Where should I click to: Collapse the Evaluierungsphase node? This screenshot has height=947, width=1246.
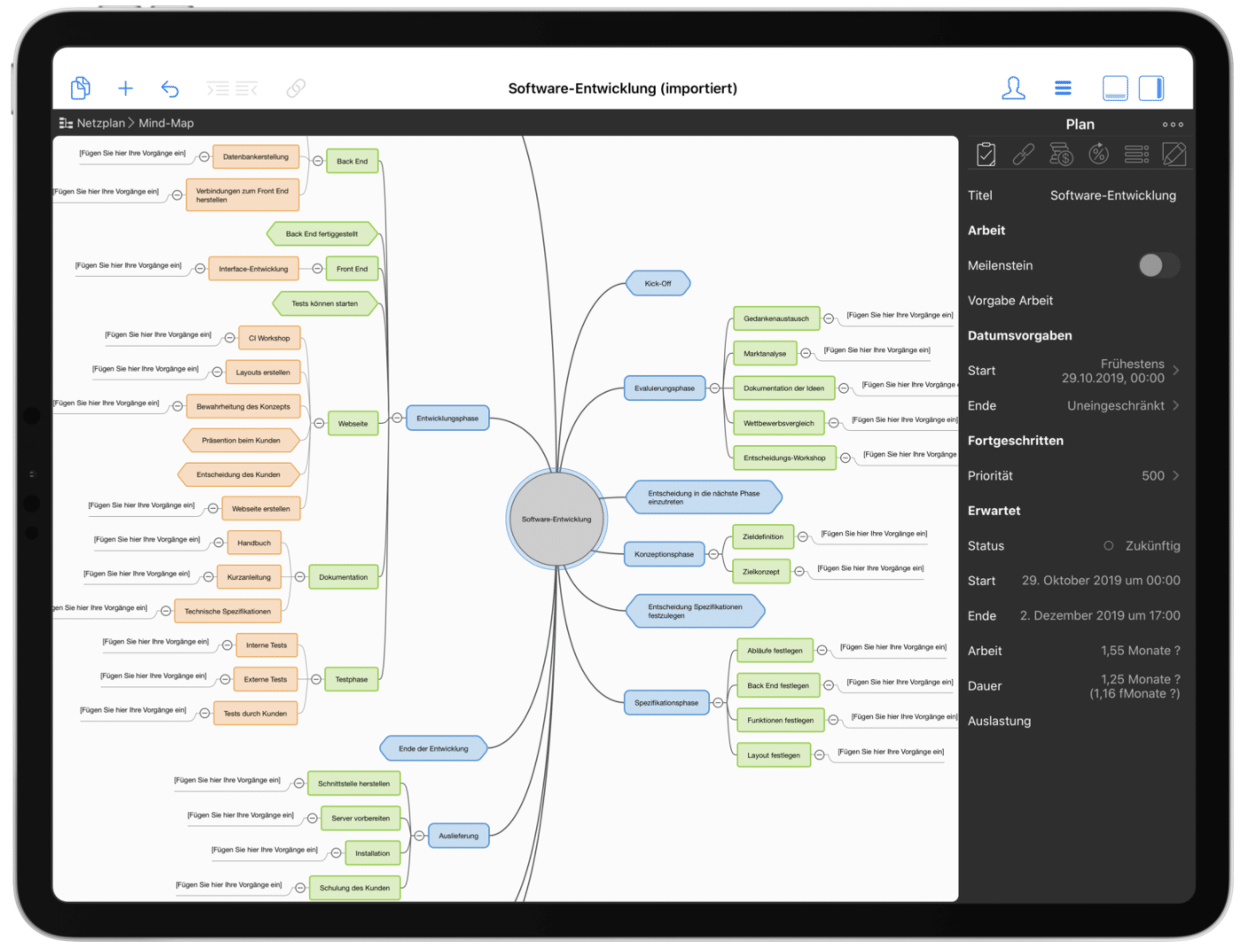(714, 387)
